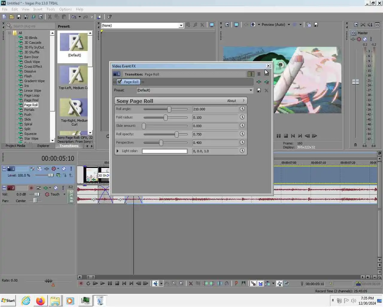The height and width of the screenshot is (307, 383).
Task: Open Touch automation mode dropdown on track 2
Action: [64, 194]
